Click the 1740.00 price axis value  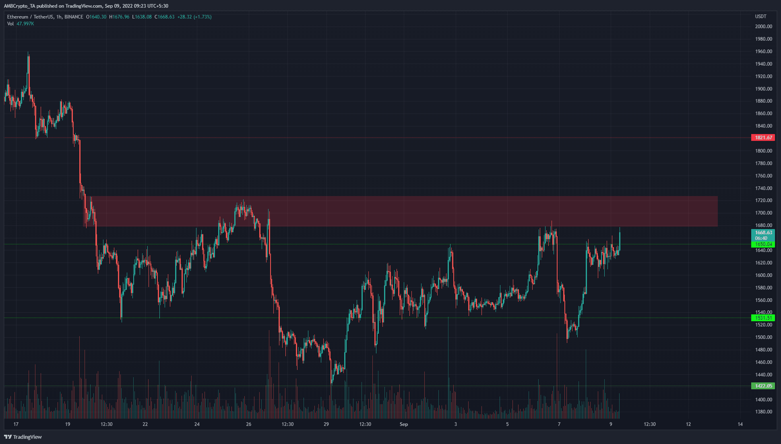point(764,188)
